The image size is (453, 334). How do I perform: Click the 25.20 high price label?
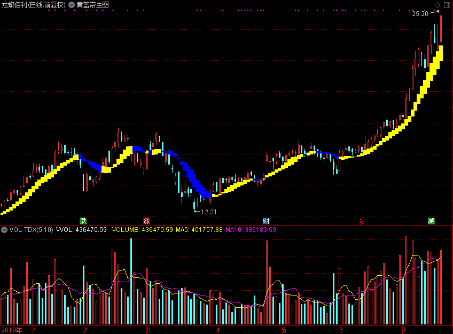[420, 13]
